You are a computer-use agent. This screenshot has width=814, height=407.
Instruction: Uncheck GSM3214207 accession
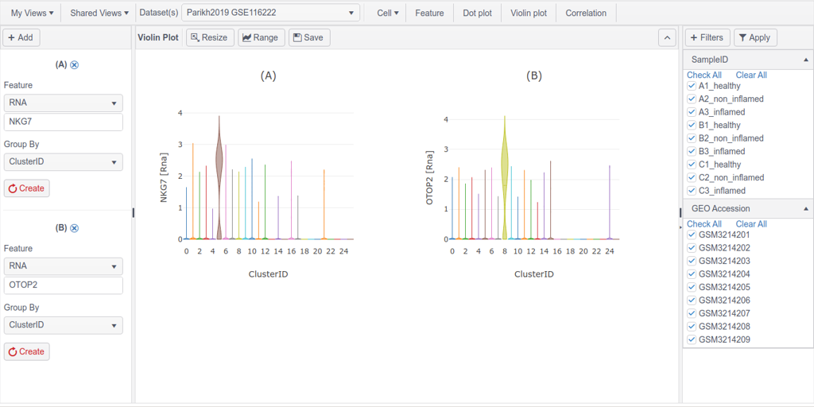[x=692, y=313]
